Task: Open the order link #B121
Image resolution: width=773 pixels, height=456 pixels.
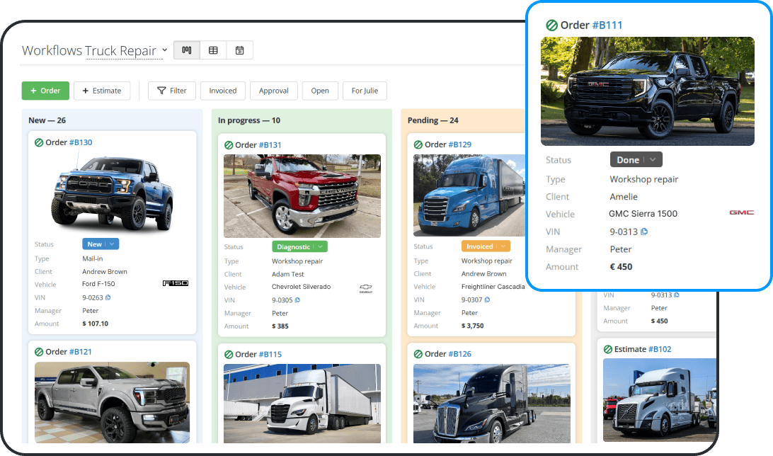Action: 80,352
